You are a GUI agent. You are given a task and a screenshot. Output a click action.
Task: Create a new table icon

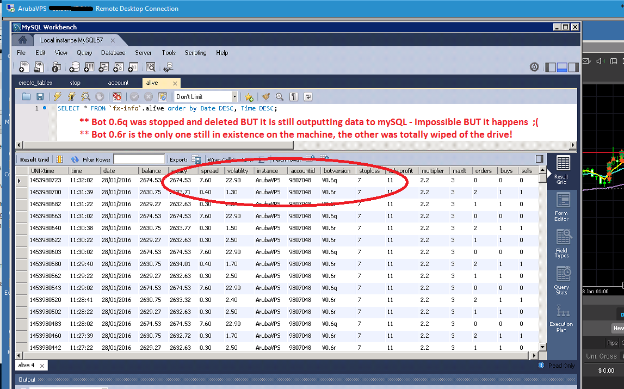89,67
